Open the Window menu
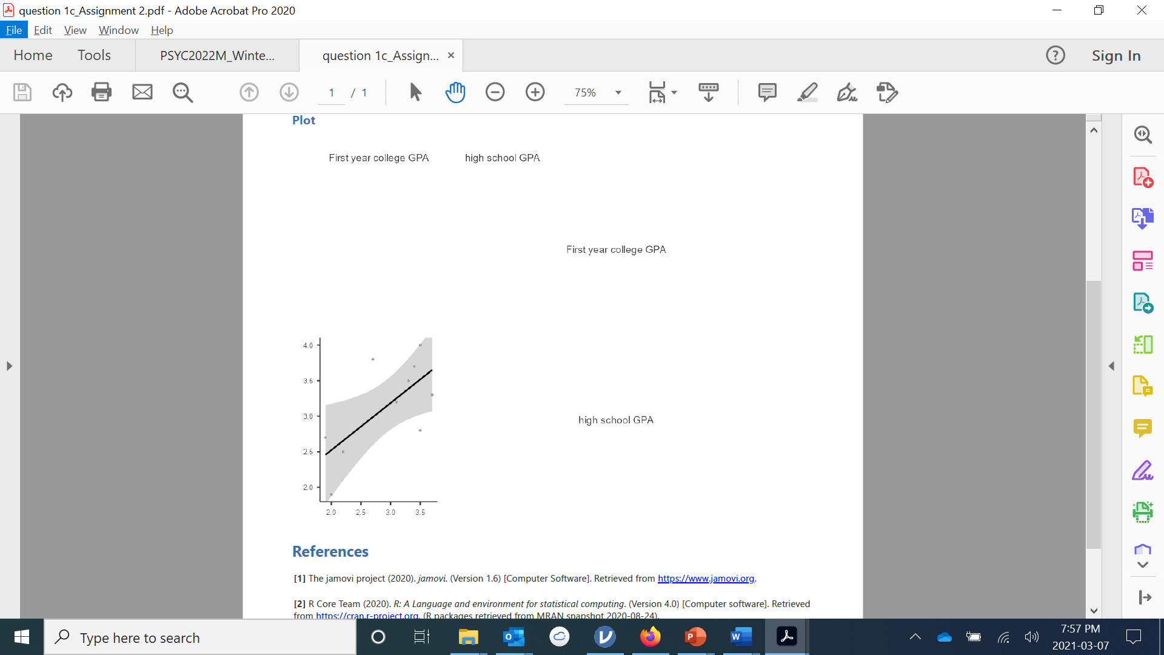1164x655 pixels. click(118, 30)
